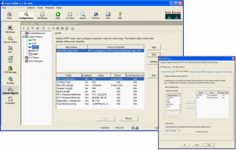Switch to Monitoring in the toolbar

(x=42, y=16)
